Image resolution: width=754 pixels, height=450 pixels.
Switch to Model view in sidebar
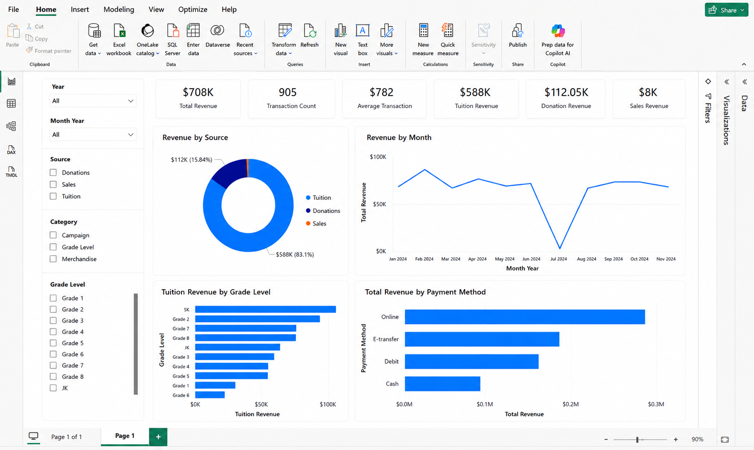click(12, 126)
